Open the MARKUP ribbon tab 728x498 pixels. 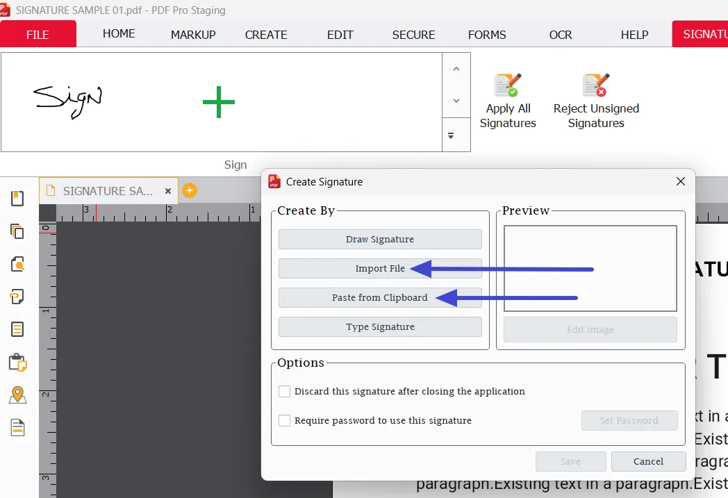(x=193, y=34)
